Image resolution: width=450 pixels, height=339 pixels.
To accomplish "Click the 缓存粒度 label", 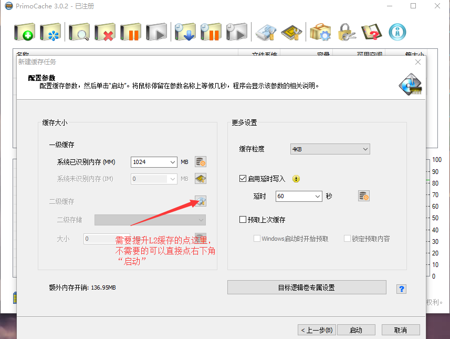I will click(252, 149).
